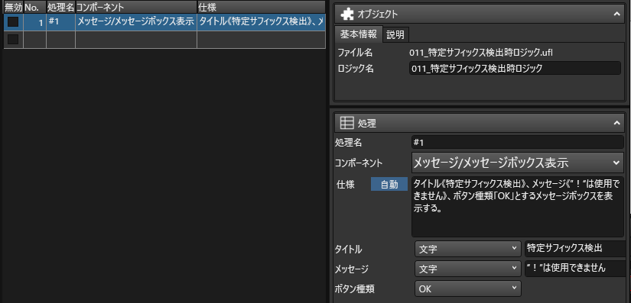Click the ボタン種類 label

pyautogui.click(x=355, y=288)
